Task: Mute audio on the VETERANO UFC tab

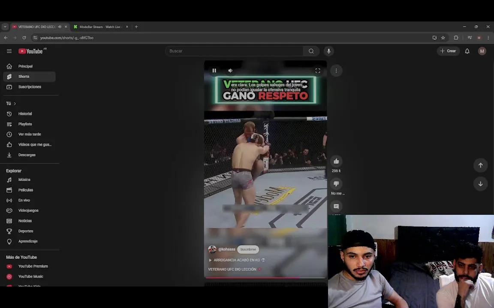Action: (x=60, y=27)
